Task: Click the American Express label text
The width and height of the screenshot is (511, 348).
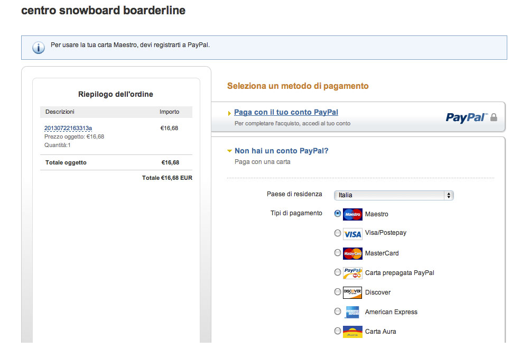Action: pos(391,312)
